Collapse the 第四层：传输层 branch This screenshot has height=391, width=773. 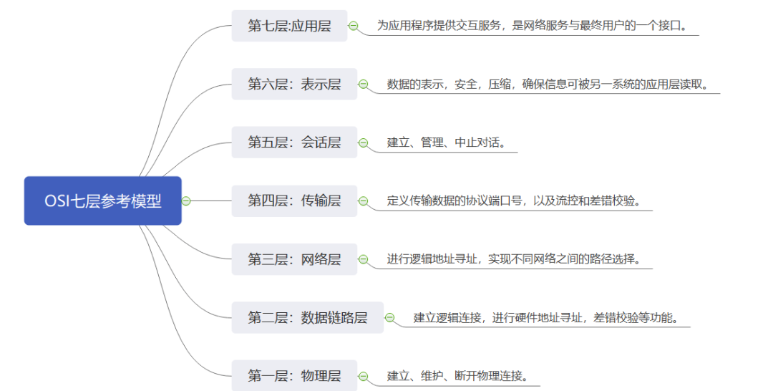[x=363, y=201]
